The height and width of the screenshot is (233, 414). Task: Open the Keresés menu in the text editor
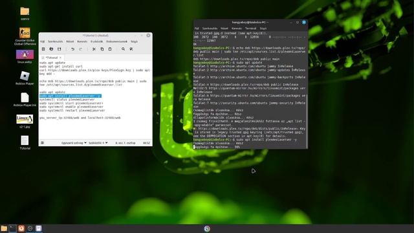coord(82,41)
